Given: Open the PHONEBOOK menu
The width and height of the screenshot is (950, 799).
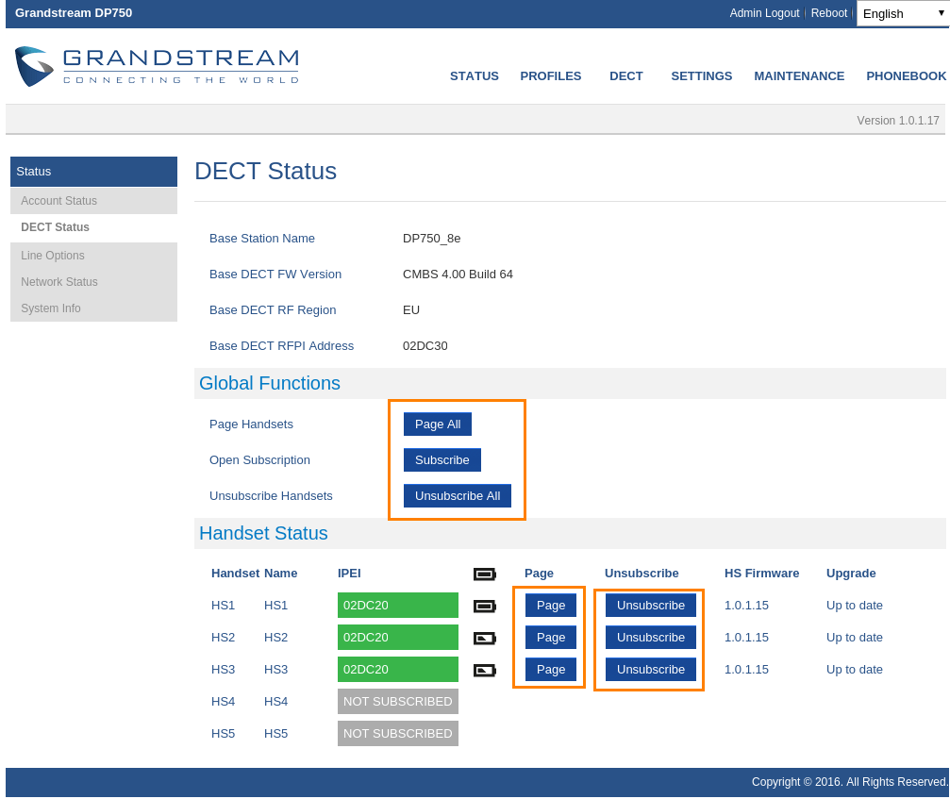Looking at the screenshot, I should 907,76.
